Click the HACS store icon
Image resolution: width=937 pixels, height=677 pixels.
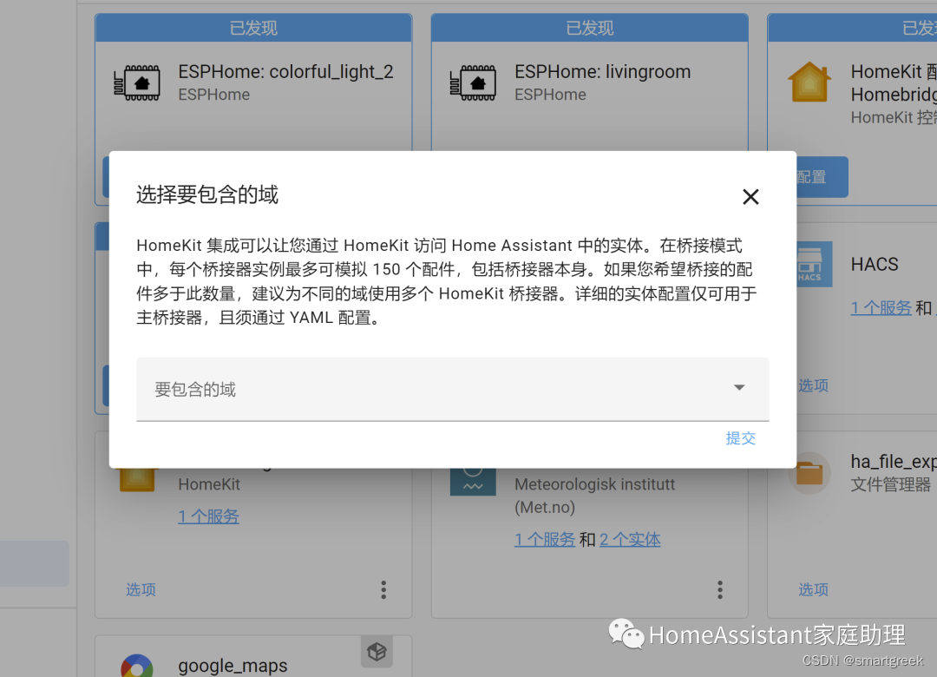pos(813,264)
